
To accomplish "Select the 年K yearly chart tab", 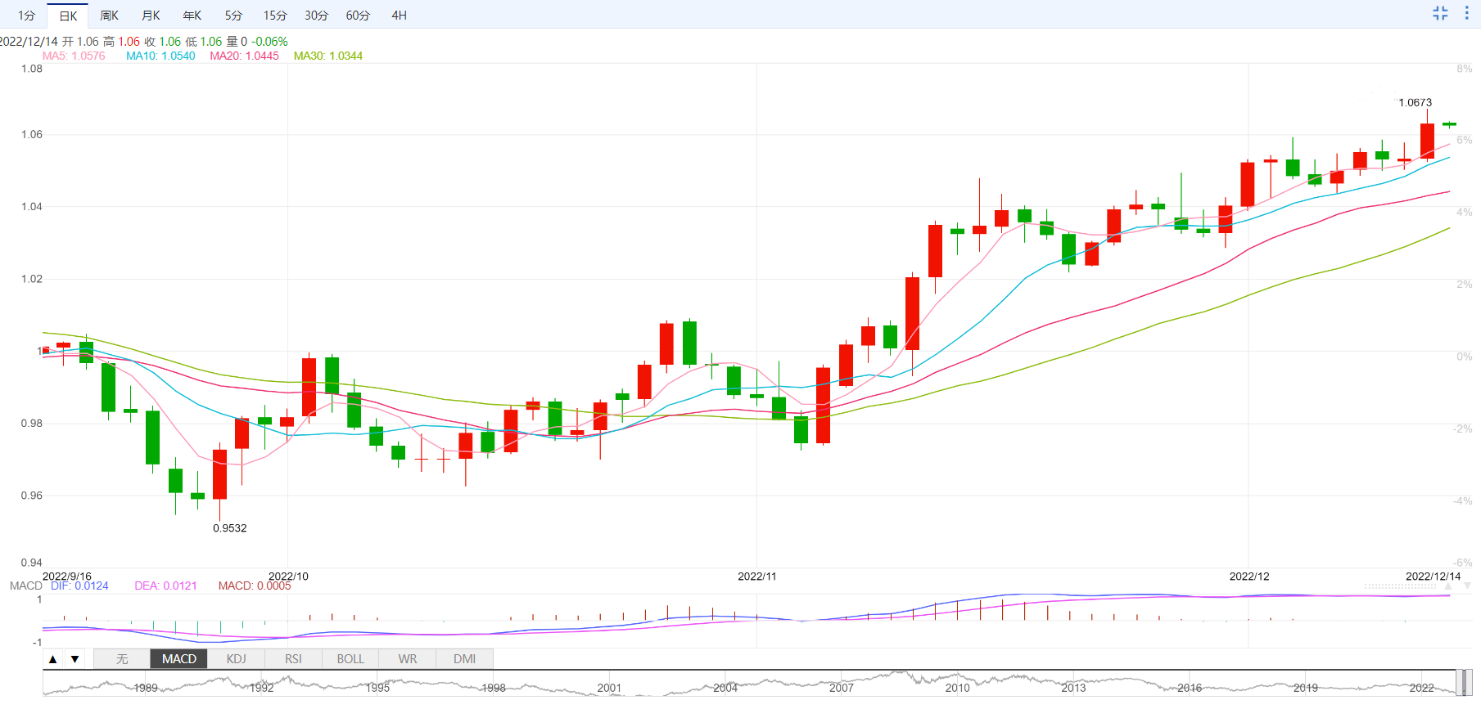I will tap(192, 16).
